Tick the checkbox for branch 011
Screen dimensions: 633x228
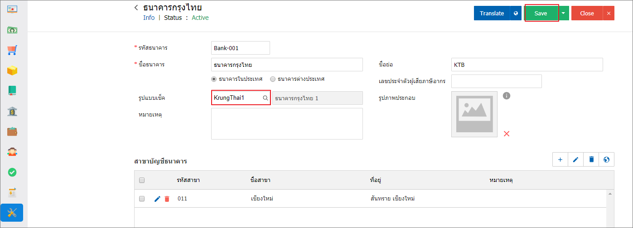pyautogui.click(x=142, y=199)
